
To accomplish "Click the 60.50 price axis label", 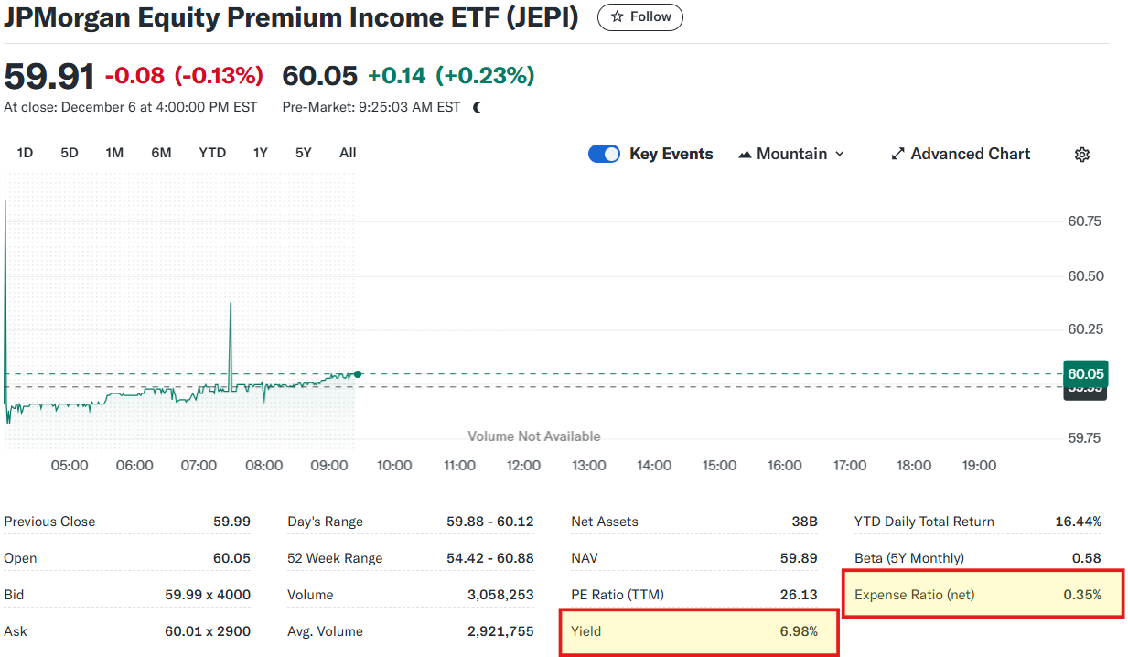I will 1085,275.
